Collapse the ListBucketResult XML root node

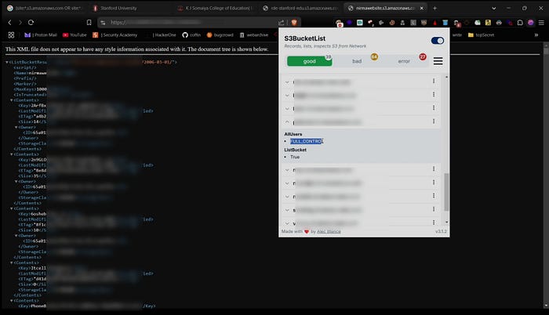click(7, 62)
